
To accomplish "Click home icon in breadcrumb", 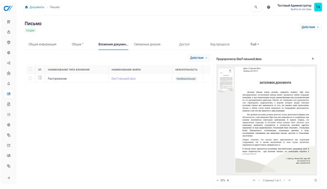I will (26, 7).
